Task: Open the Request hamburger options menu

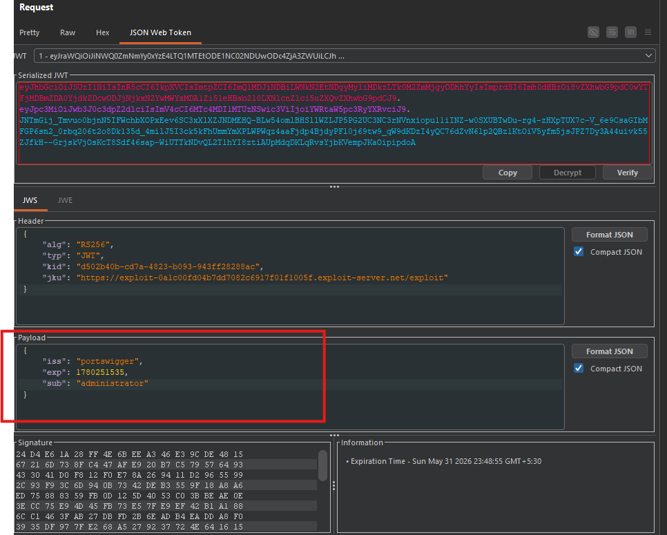Action: point(648,32)
